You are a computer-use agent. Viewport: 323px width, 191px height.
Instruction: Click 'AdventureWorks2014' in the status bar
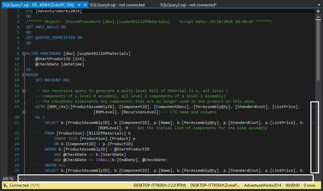coord(262,185)
